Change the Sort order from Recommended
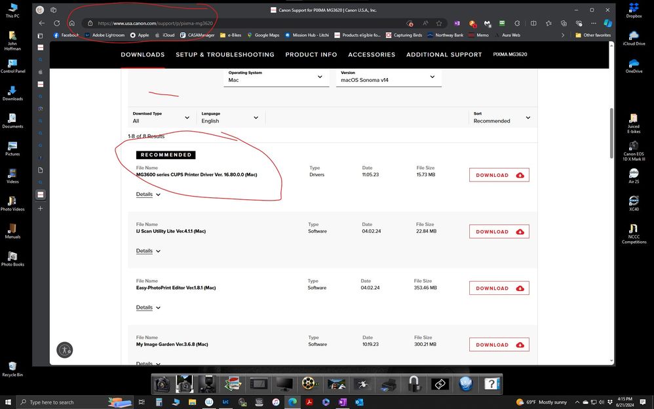 tap(502, 118)
